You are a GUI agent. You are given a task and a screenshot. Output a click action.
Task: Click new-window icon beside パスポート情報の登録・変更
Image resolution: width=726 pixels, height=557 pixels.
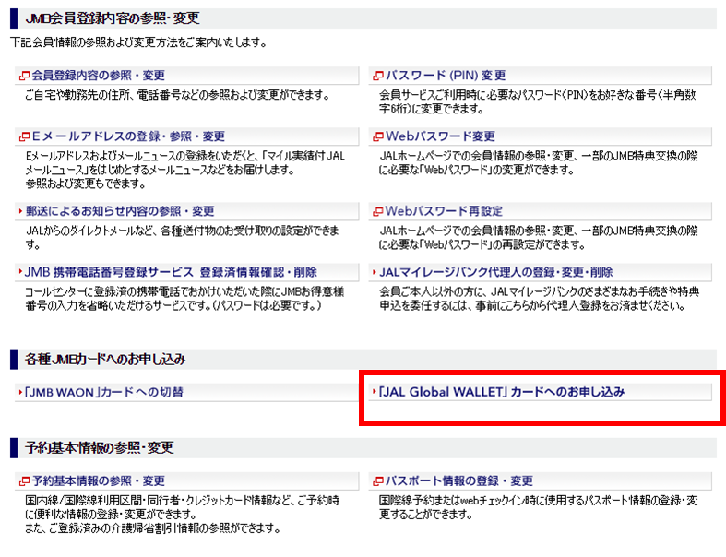tap(378, 481)
